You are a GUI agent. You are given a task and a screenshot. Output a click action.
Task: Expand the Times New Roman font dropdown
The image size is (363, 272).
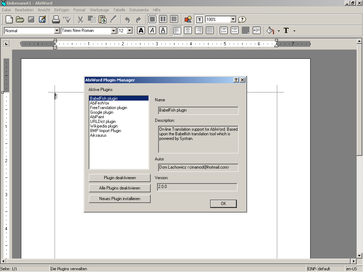113,31
